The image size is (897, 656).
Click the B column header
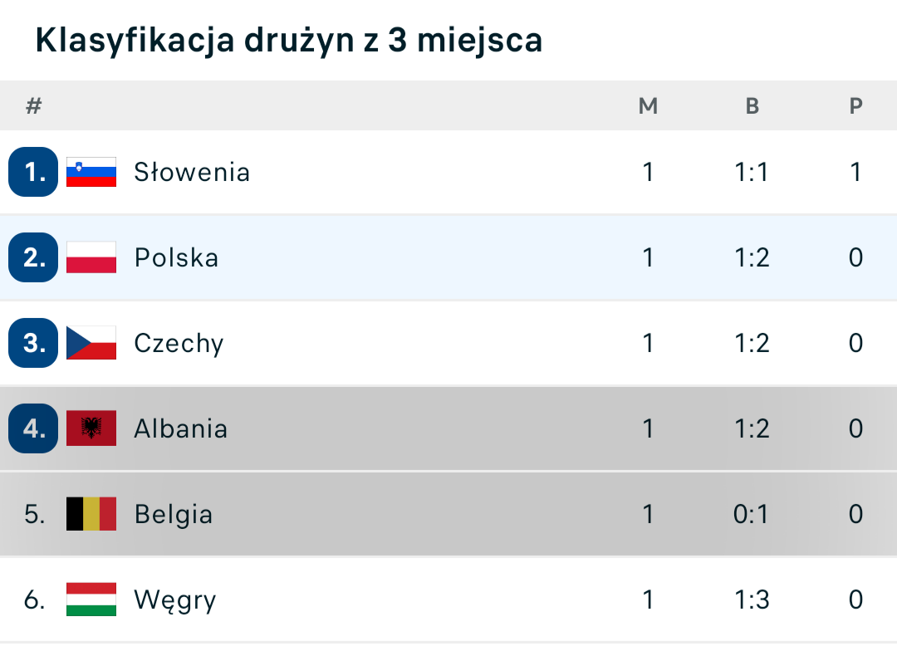point(752,105)
